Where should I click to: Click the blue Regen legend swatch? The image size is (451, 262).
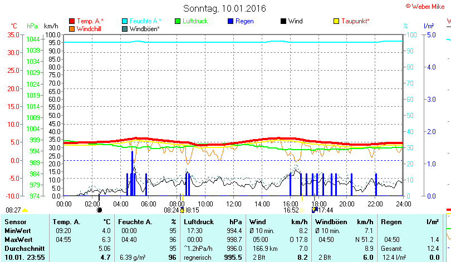231,21
